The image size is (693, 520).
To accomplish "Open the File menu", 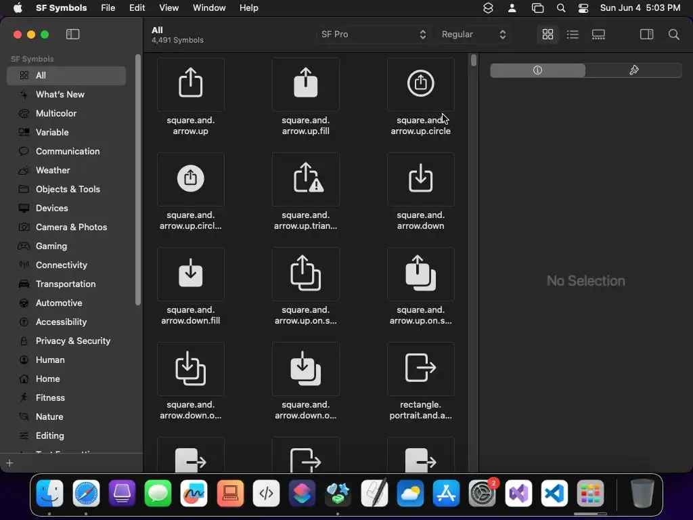I will (x=108, y=8).
